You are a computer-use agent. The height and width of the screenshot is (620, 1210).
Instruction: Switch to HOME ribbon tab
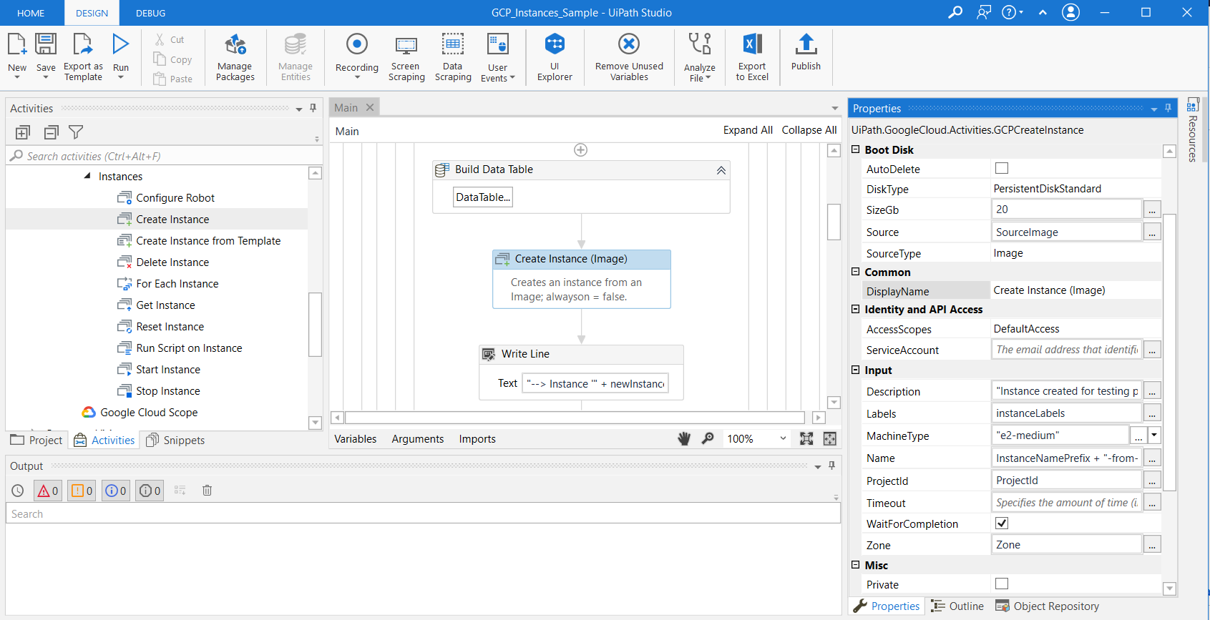(x=31, y=13)
